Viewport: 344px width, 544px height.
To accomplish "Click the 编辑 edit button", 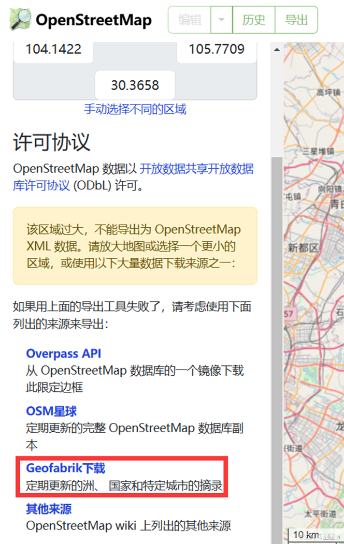I will pyautogui.click(x=190, y=20).
